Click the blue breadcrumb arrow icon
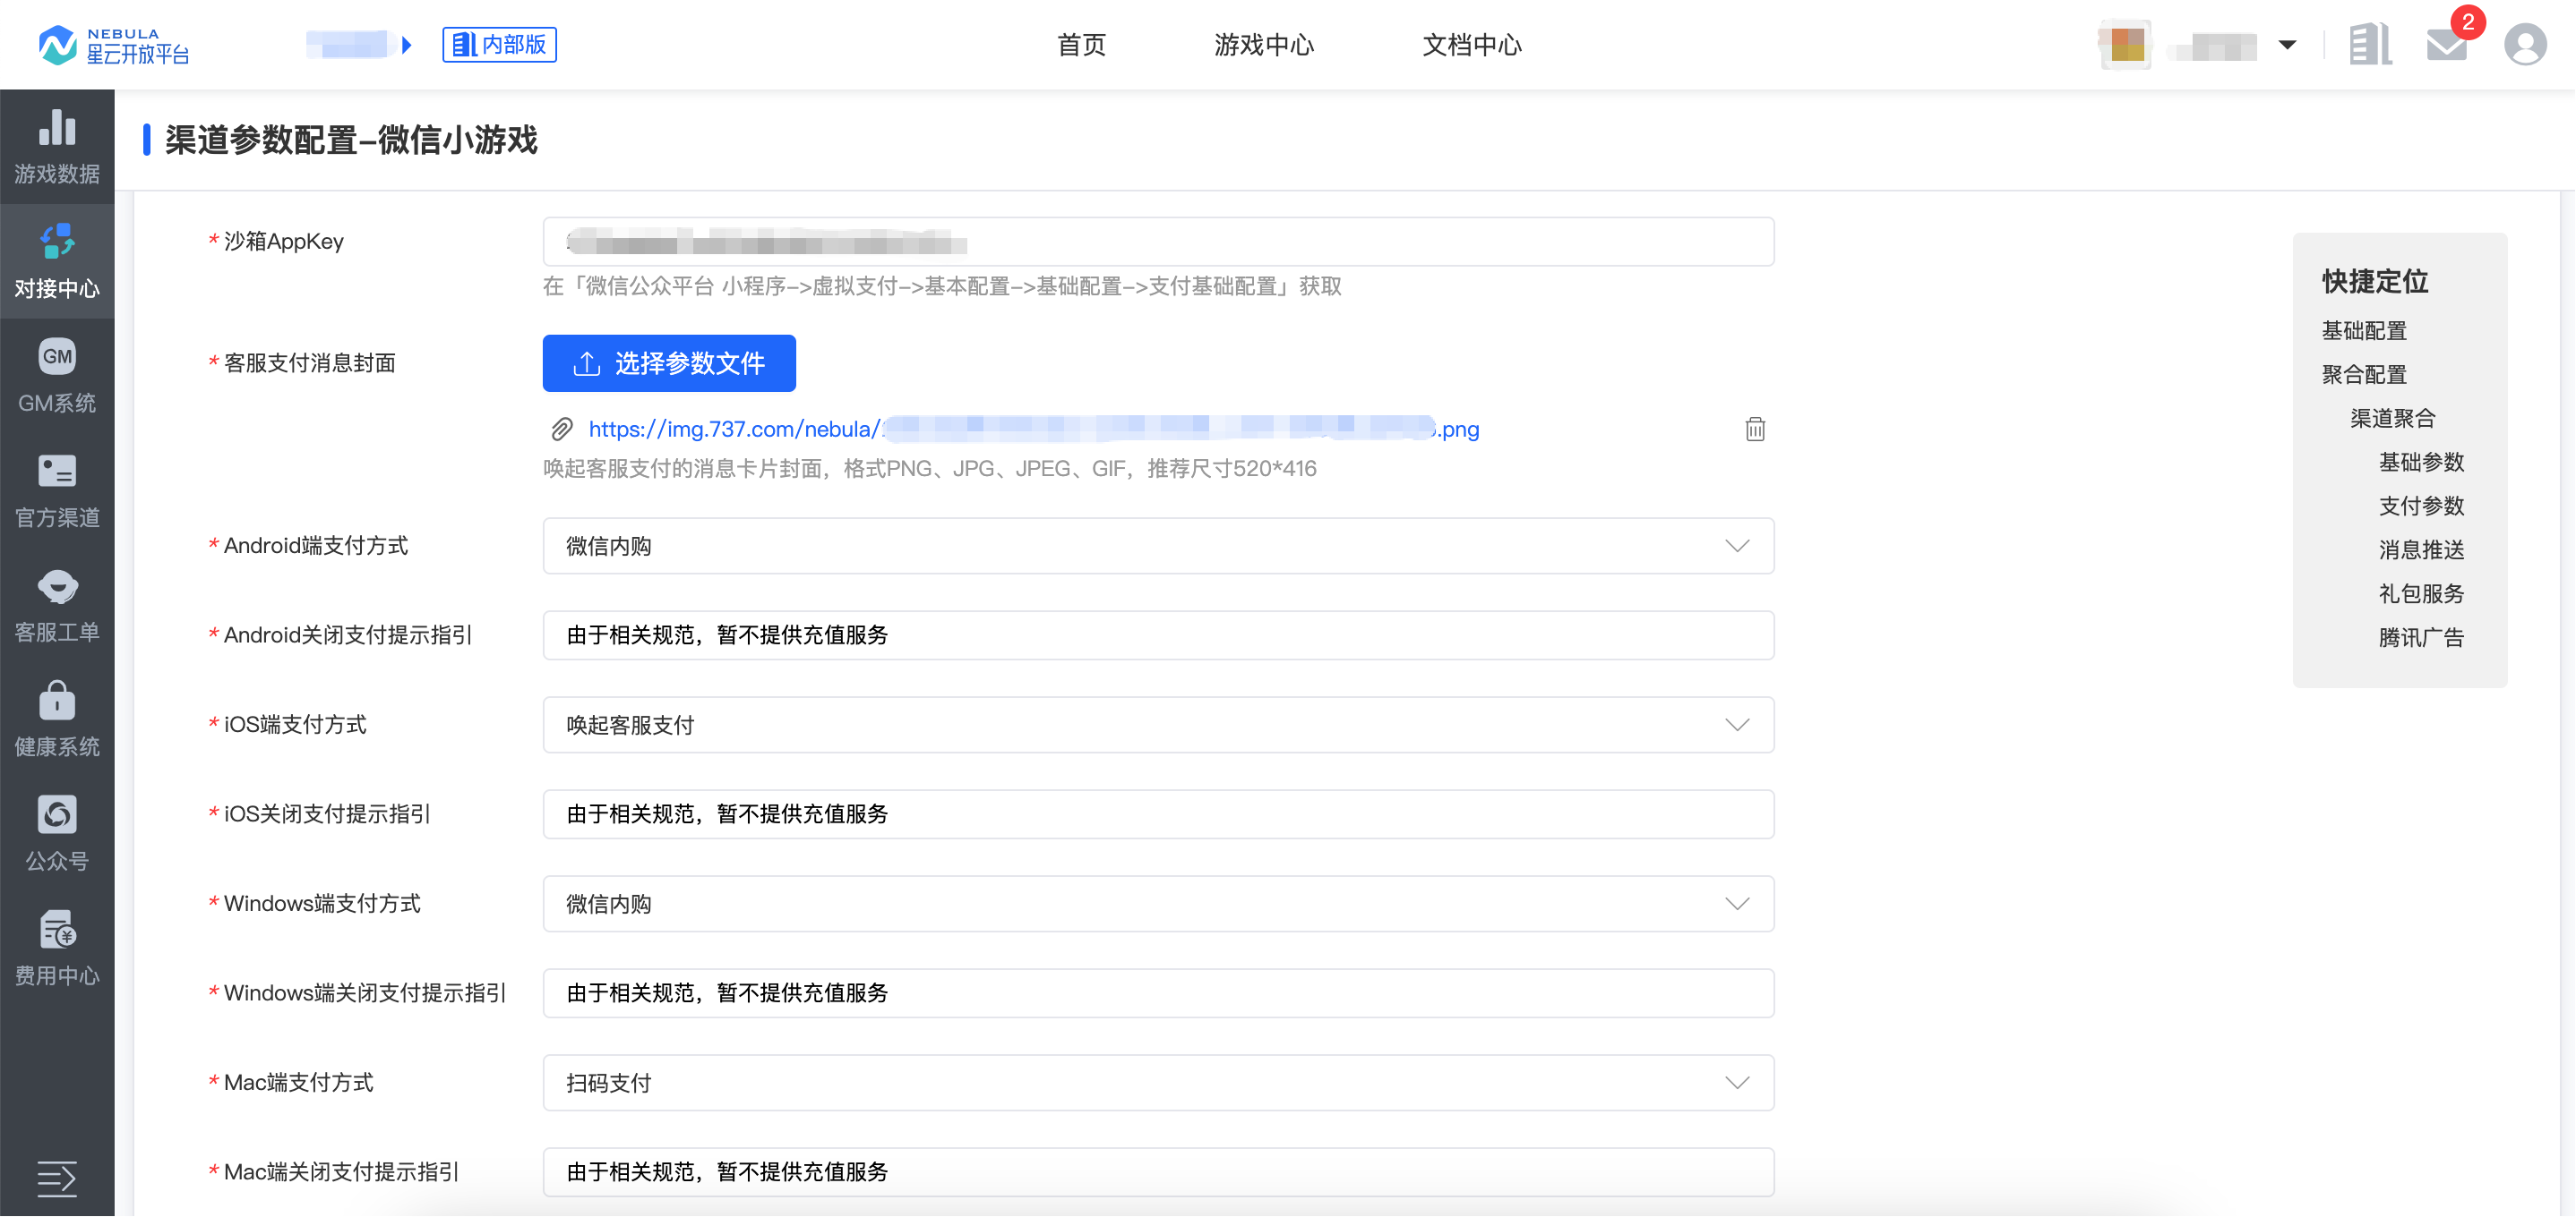 click(407, 45)
